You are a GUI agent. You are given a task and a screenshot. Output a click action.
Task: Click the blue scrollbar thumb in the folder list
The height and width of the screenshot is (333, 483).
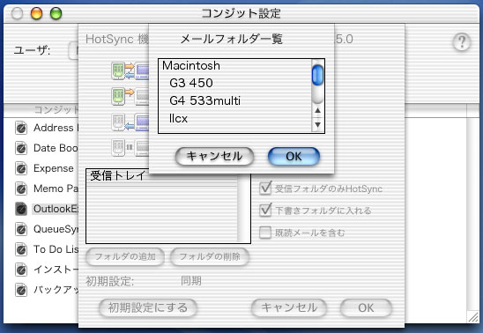tap(317, 75)
